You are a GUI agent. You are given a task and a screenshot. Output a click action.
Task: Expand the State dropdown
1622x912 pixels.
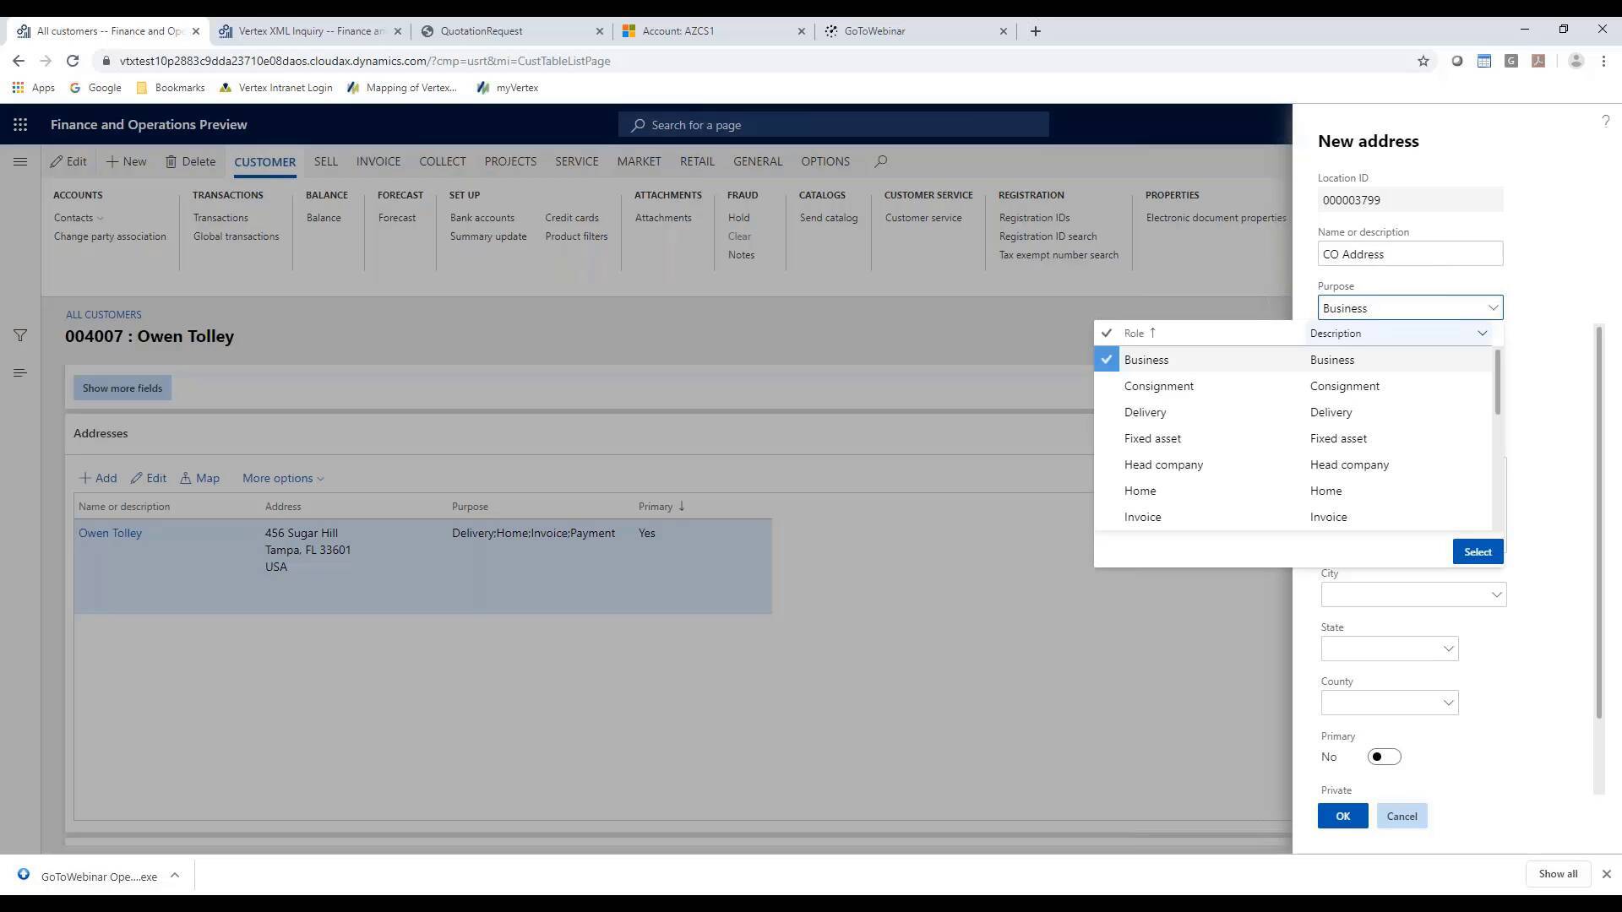[x=1447, y=649]
